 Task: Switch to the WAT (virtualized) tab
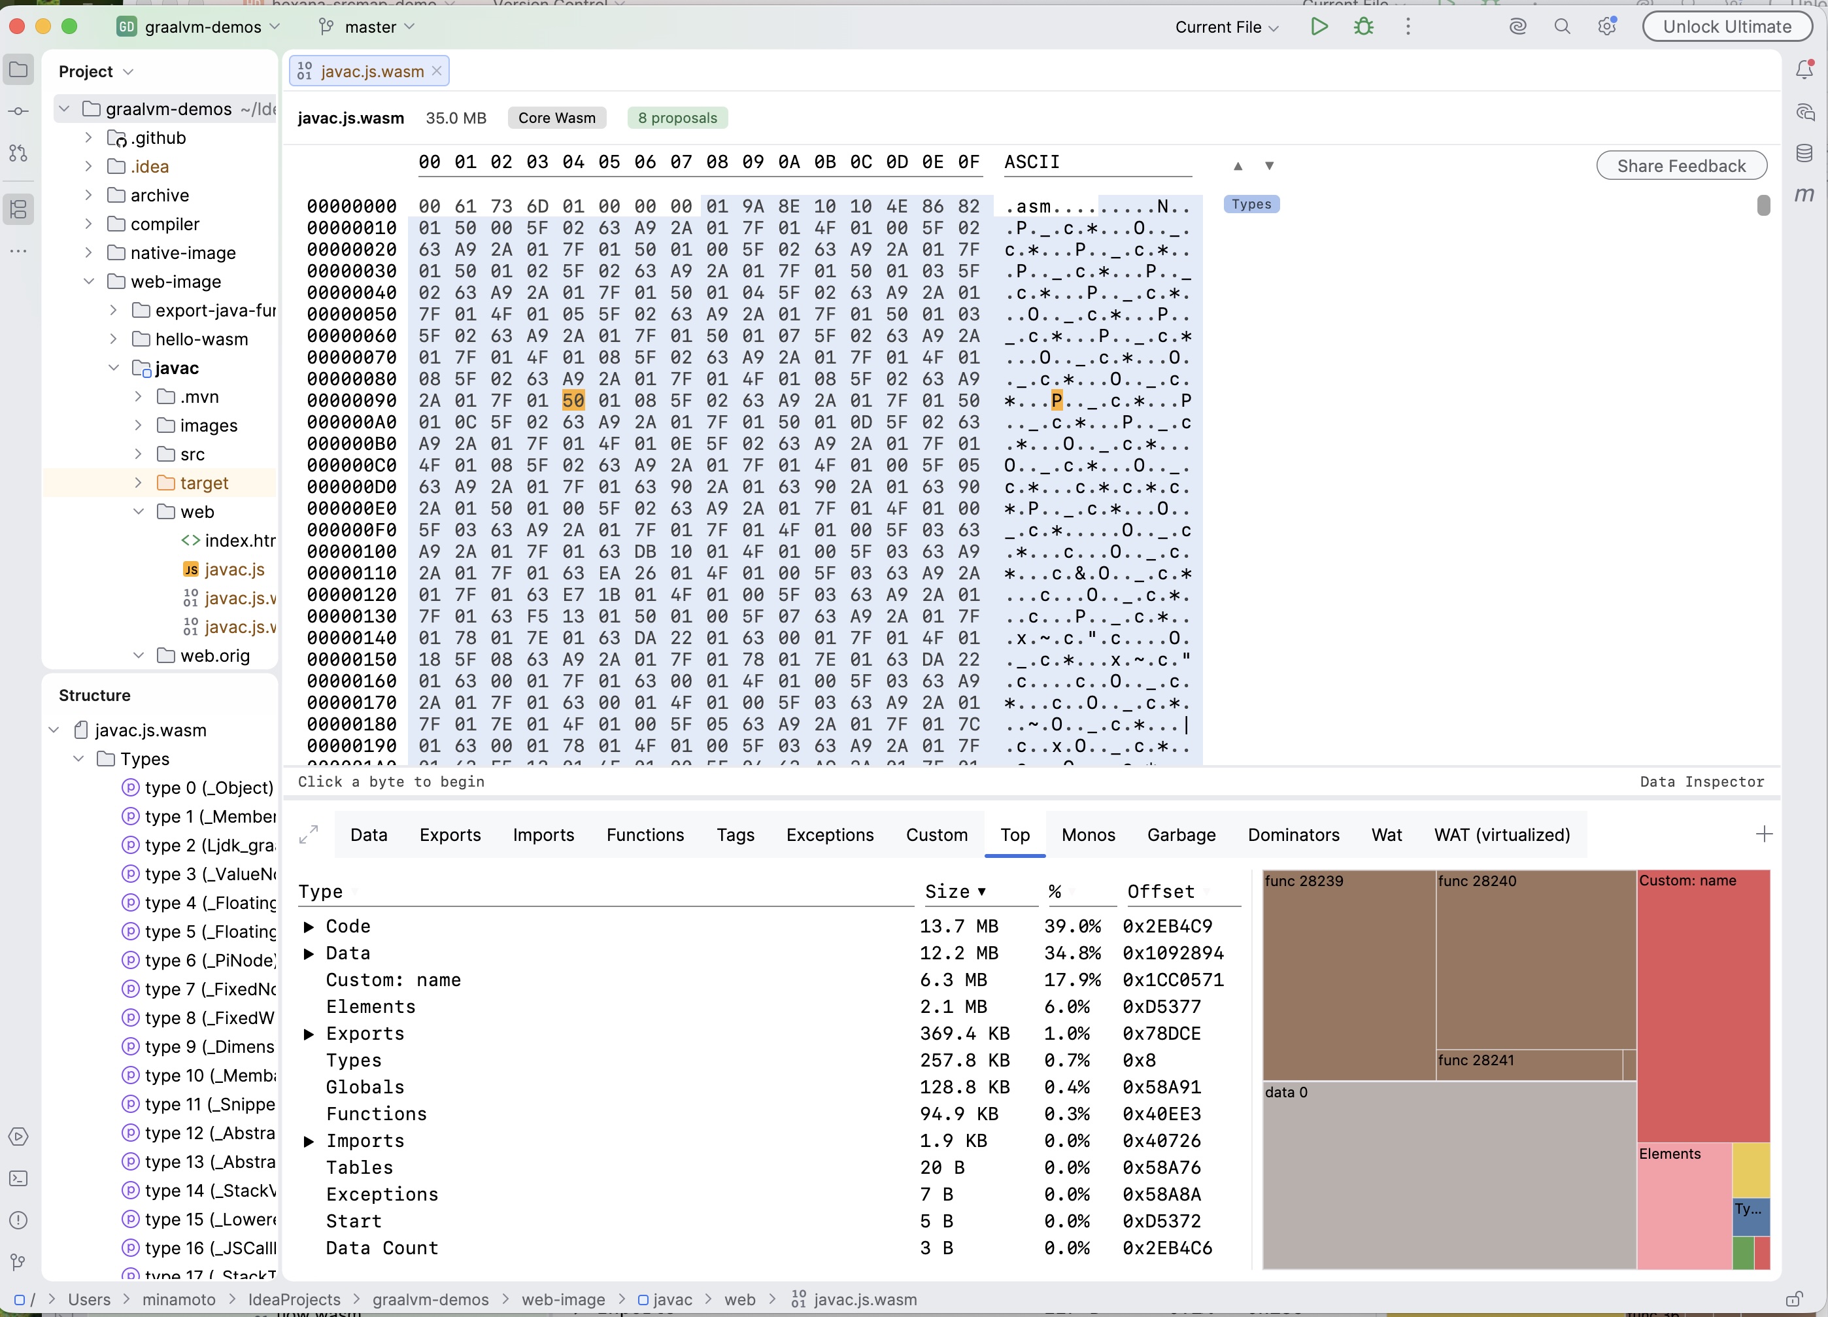1502,834
